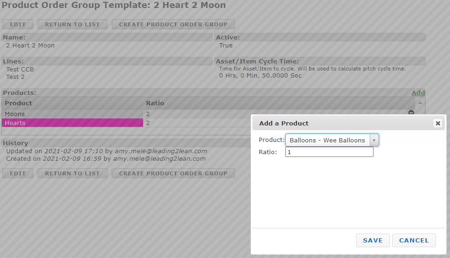Select the Moons product row
This screenshot has width=450, height=258.
(72, 114)
